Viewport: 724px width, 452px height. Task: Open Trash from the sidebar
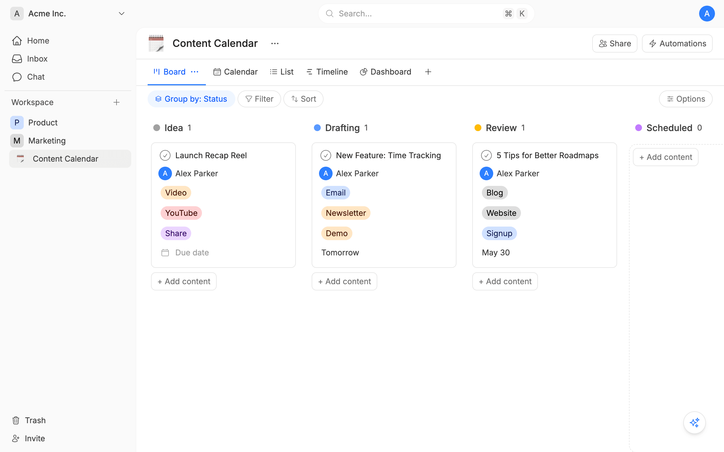pyautogui.click(x=29, y=420)
